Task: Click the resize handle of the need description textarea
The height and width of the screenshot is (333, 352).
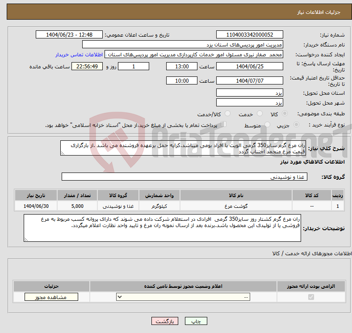Action: point(63,153)
